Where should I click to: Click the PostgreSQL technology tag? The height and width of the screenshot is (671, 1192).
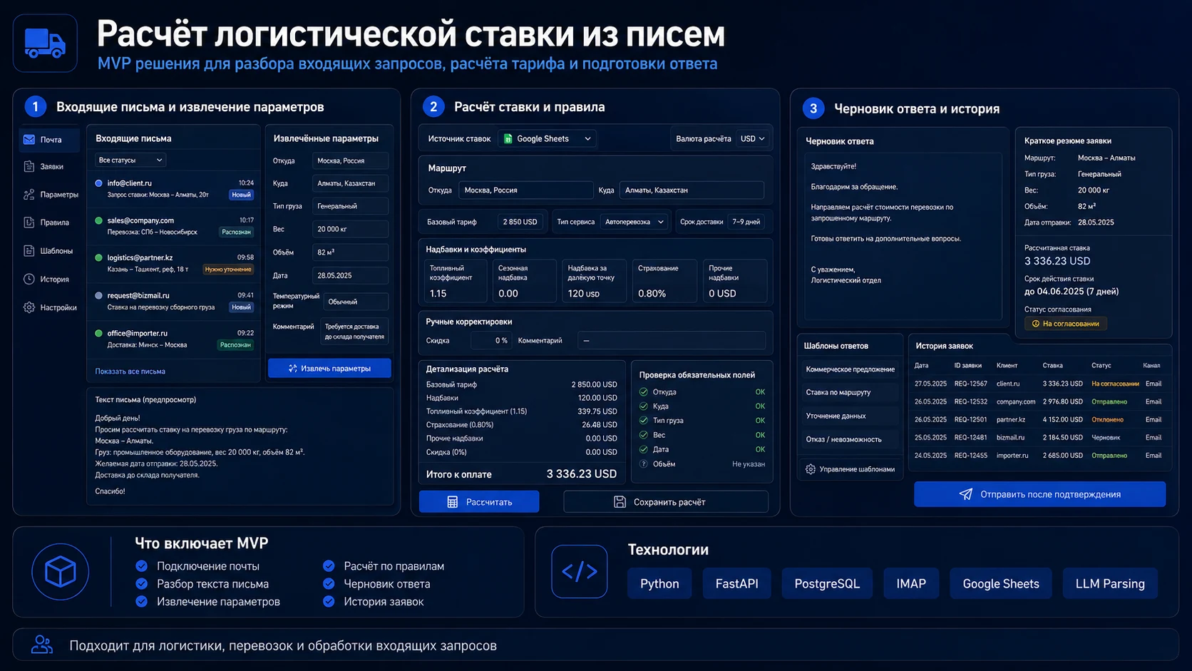[x=827, y=583]
